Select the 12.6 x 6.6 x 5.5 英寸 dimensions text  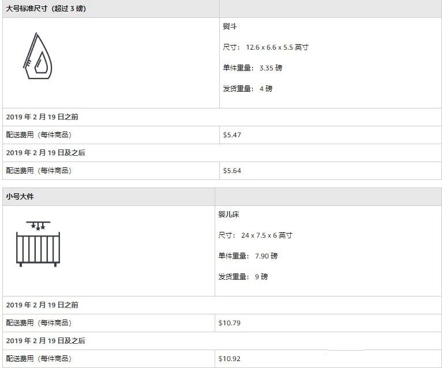[265, 47]
